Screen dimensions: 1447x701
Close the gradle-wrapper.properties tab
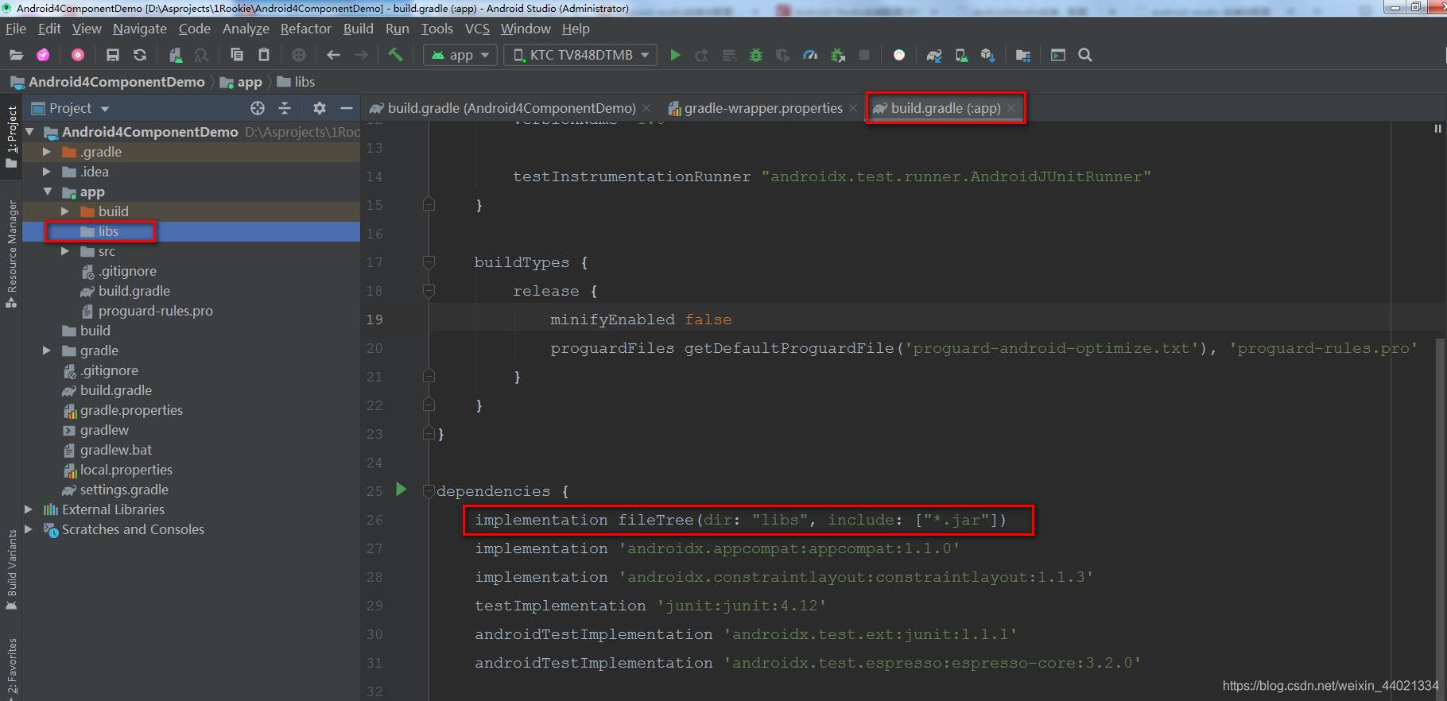coord(853,108)
